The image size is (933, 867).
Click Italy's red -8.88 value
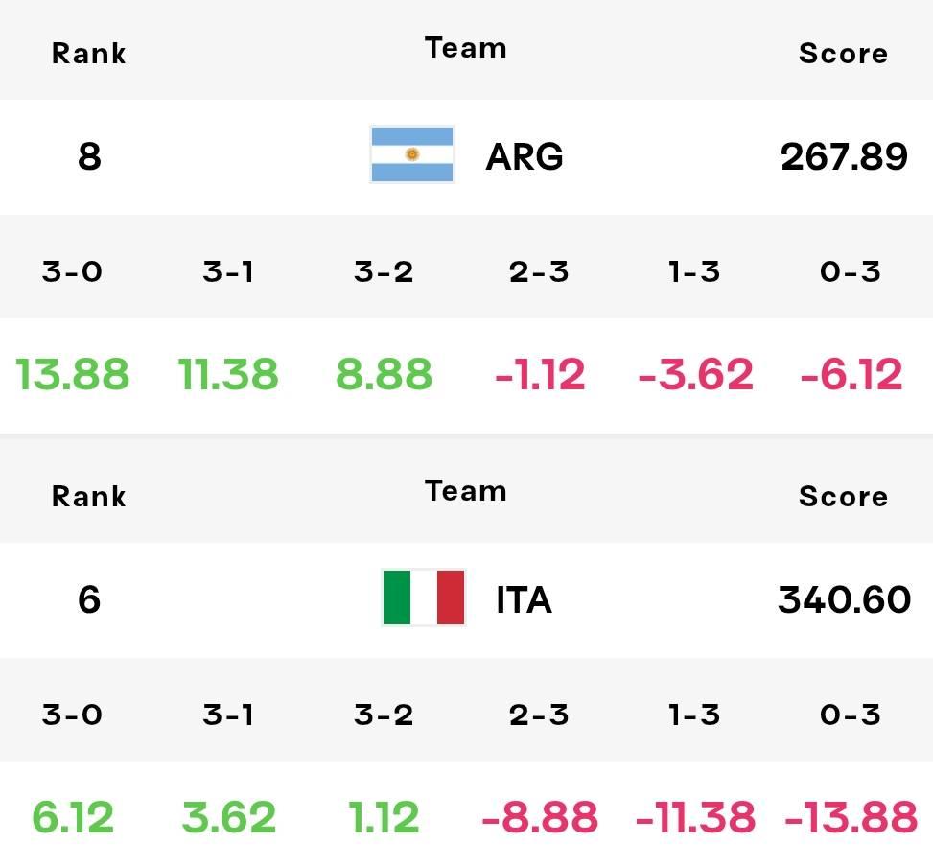pos(540,817)
